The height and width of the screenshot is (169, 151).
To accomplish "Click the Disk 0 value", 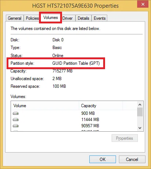I will coord(58,40).
